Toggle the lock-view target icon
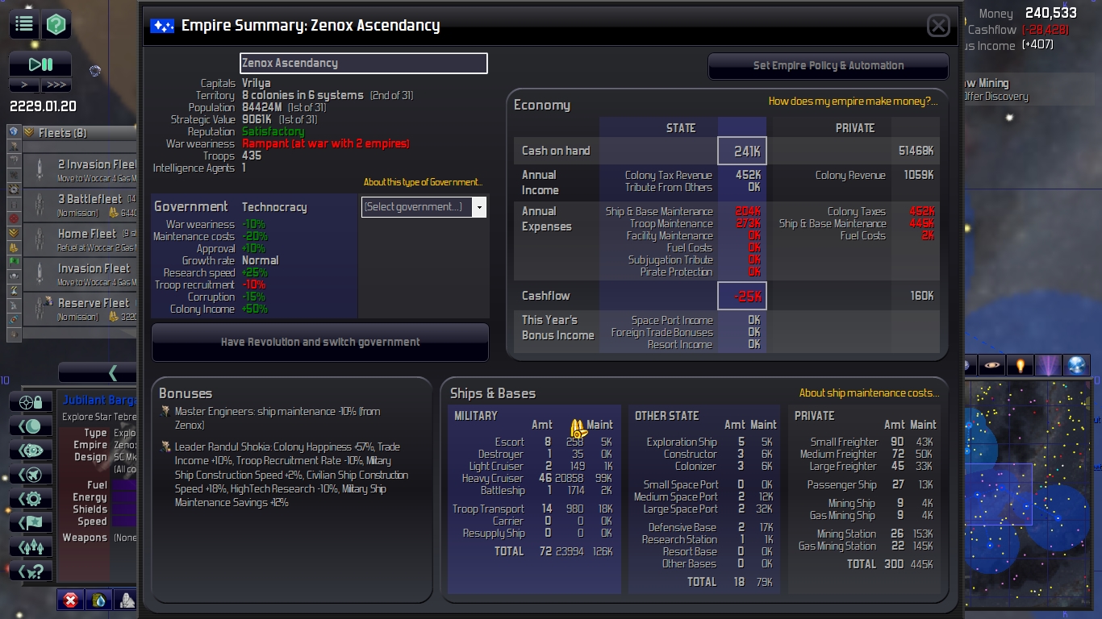Image resolution: width=1102 pixels, height=619 pixels. pyautogui.click(x=31, y=402)
